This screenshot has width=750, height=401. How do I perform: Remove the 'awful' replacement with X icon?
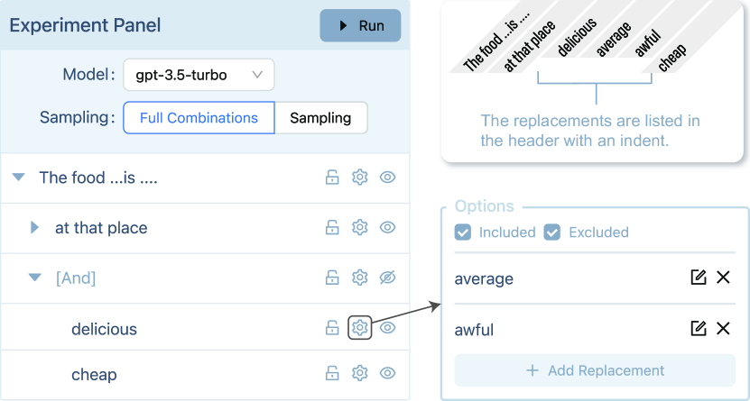point(723,328)
